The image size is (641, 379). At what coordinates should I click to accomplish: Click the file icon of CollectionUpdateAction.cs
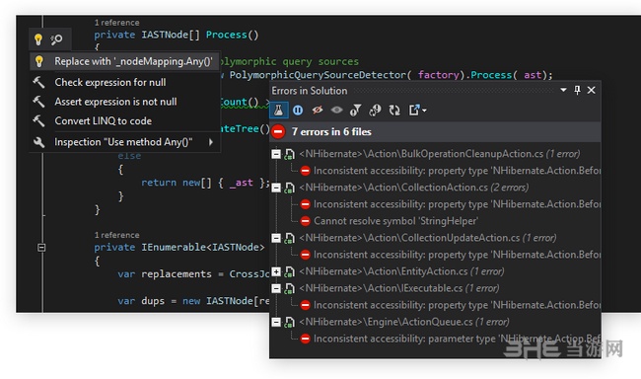(x=289, y=238)
